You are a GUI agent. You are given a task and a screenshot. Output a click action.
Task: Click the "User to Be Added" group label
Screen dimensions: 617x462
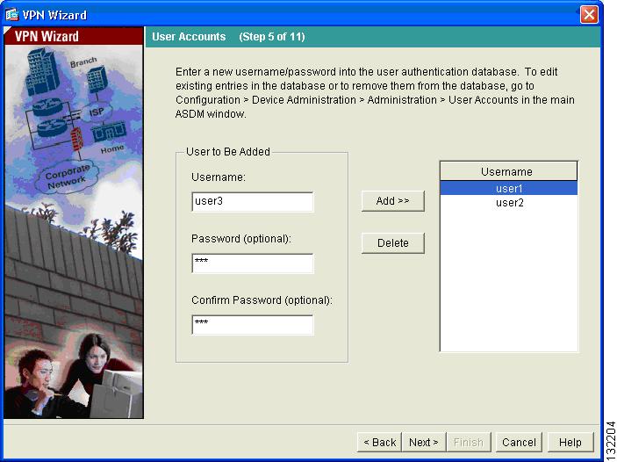(x=228, y=152)
